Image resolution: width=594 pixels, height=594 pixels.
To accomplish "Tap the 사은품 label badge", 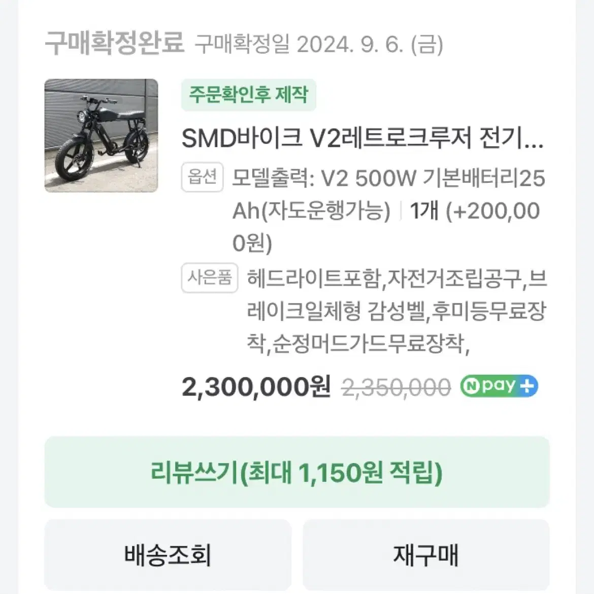I will 210,278.
